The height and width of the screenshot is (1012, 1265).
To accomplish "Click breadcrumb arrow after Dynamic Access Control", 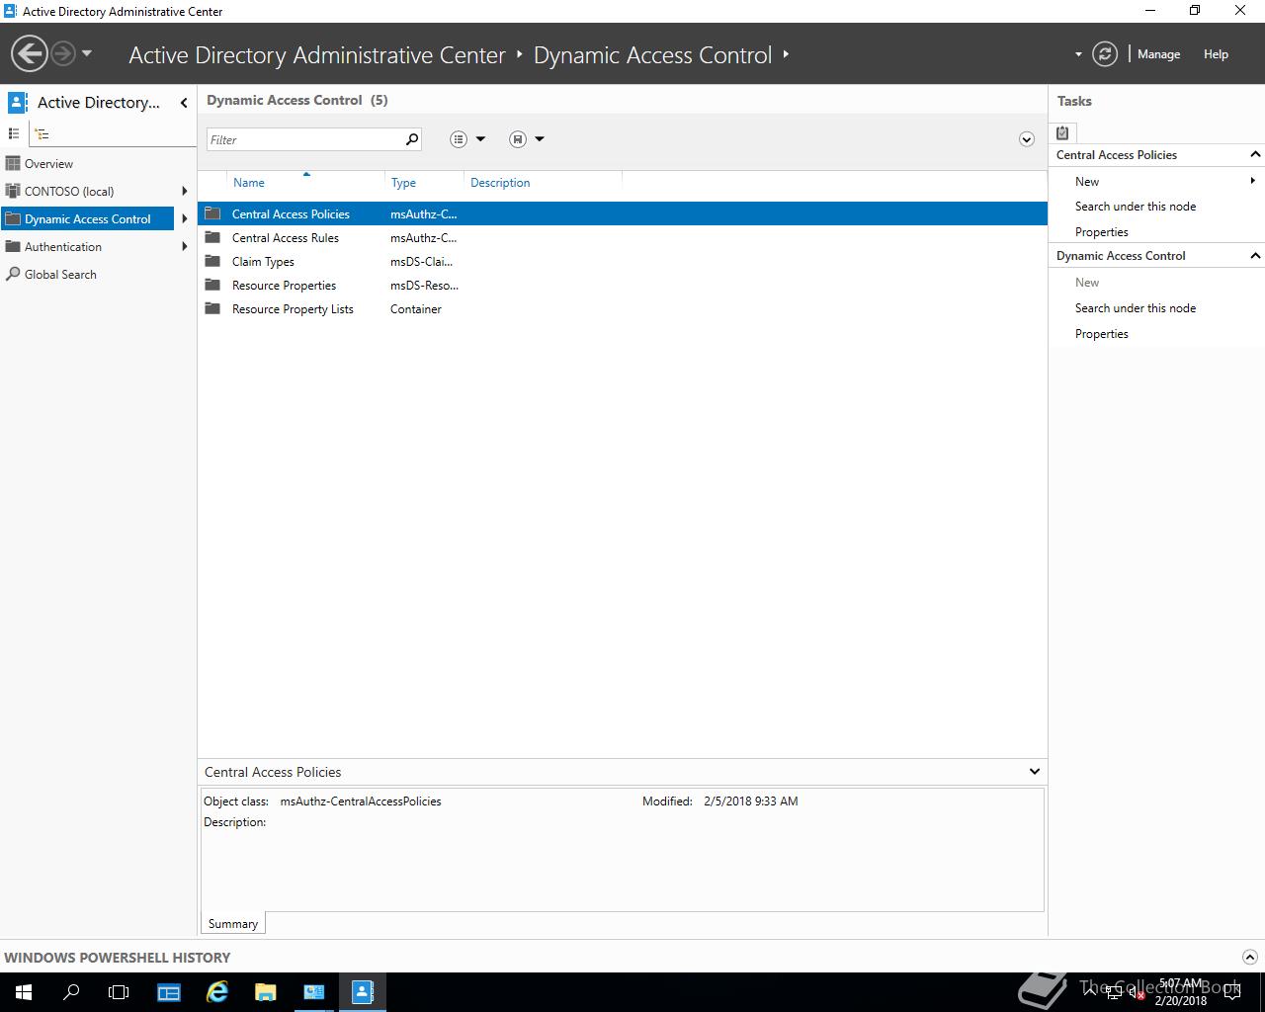I will (x=786, y=54).
